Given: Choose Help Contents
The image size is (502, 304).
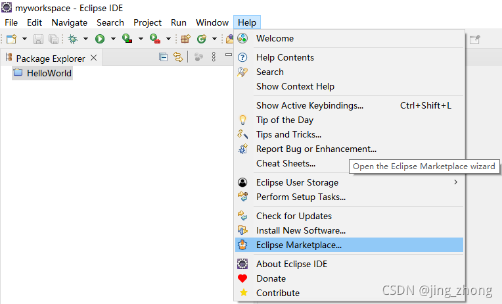Looking at the screenshot, I should point(349,57).
